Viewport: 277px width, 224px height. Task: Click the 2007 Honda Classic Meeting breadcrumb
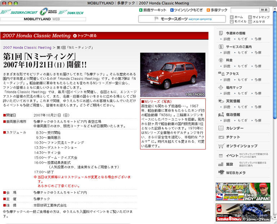(x=27, y=48)
